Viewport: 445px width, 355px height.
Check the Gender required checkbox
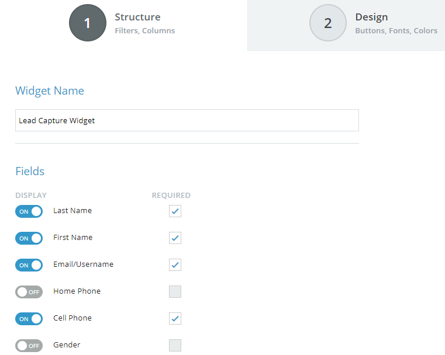click(x=175, y=346)
